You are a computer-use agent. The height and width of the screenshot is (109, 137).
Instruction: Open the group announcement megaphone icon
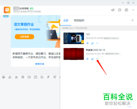coord(113,10)
